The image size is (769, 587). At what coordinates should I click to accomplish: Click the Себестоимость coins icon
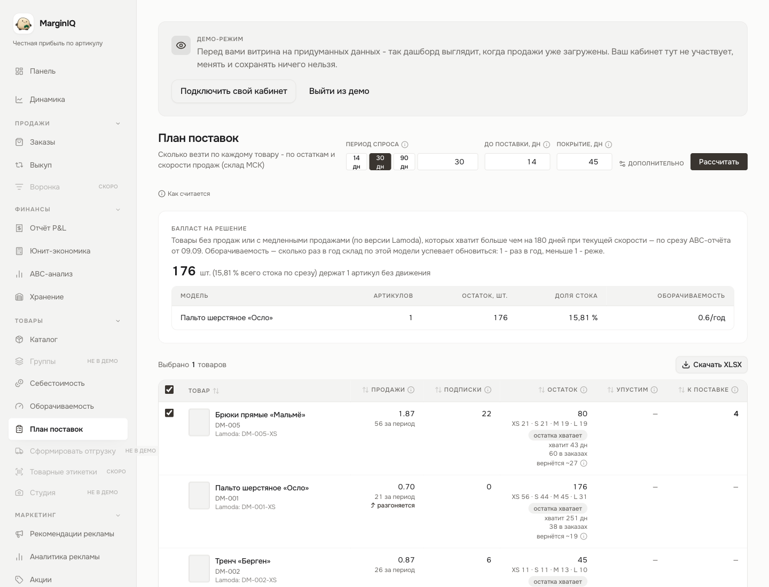(19, 384)
